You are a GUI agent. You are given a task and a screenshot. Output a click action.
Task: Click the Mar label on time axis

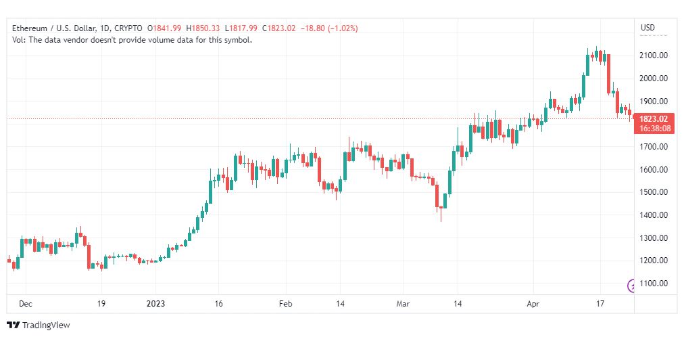click(402, 304)
